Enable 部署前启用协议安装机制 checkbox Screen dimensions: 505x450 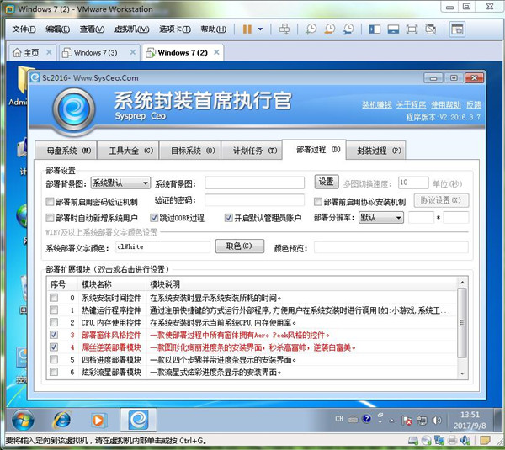(318, 202)
